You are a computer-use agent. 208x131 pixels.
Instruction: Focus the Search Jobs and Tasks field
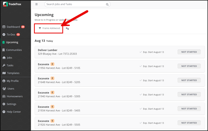[x=75, y=4]
